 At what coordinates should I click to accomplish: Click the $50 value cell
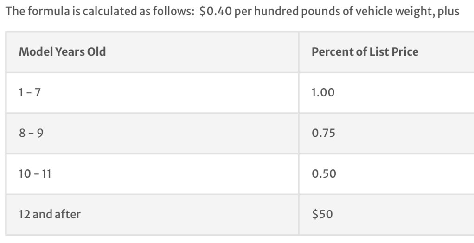click(x=322, y=214)
